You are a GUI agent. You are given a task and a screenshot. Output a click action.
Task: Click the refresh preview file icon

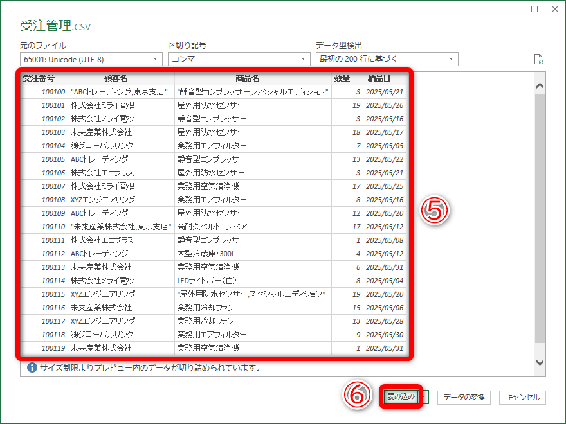pyautogui.click(x=540, y=58)
